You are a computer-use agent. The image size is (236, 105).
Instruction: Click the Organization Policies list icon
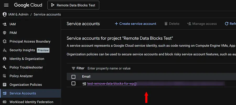click(5, 85)
